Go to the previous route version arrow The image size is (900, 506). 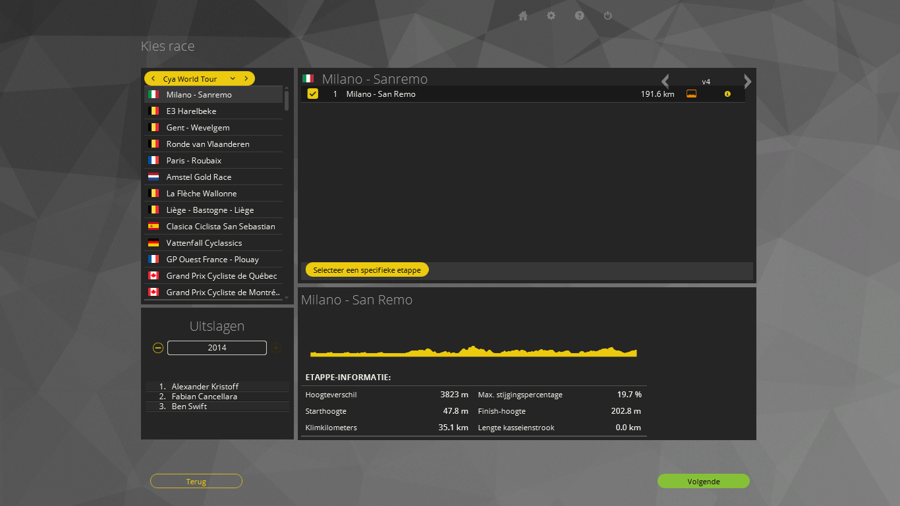click(665, 81)
